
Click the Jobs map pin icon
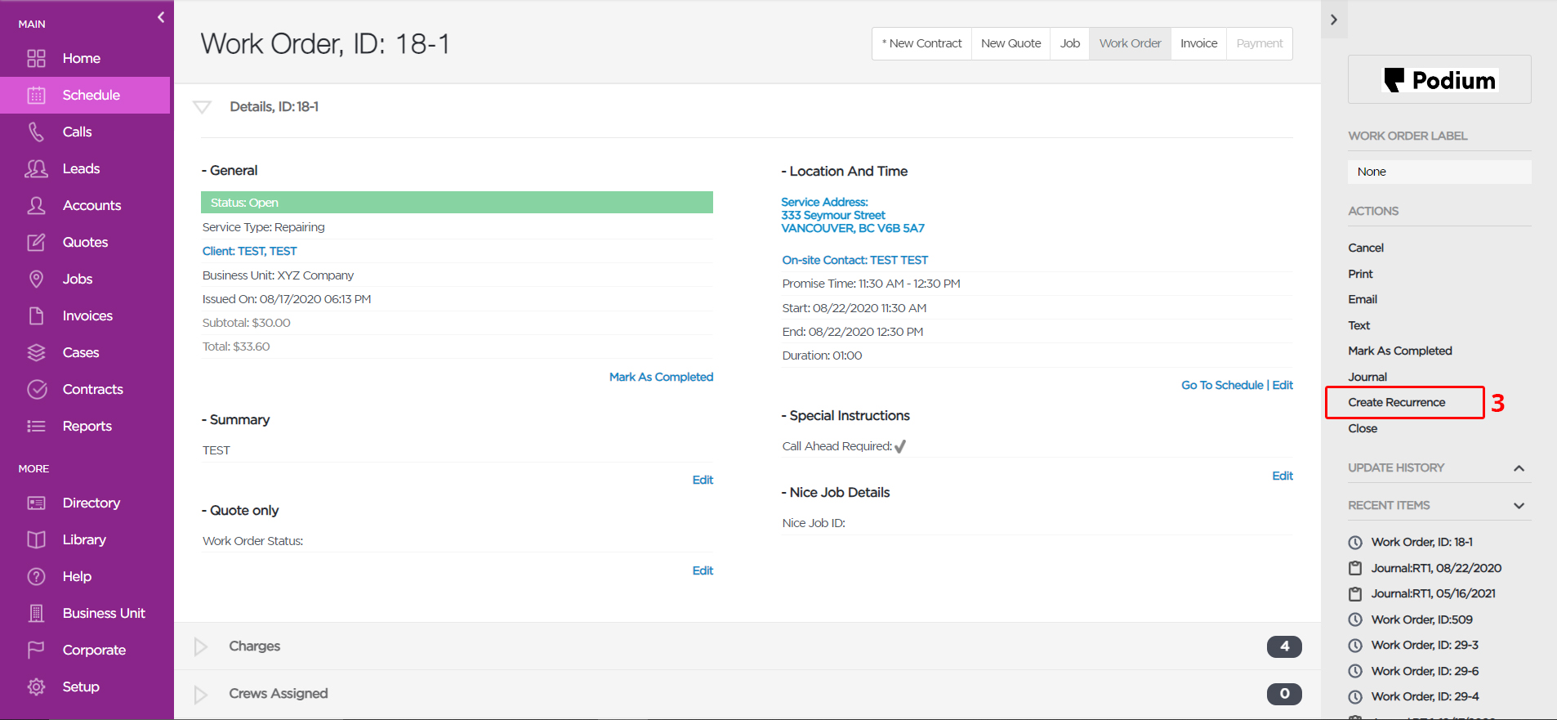[36, 279]
